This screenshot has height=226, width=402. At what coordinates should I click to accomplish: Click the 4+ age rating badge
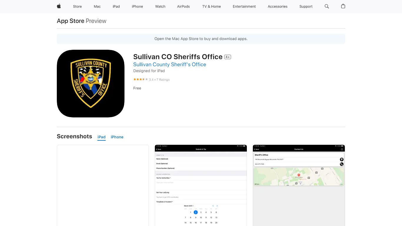227,57
